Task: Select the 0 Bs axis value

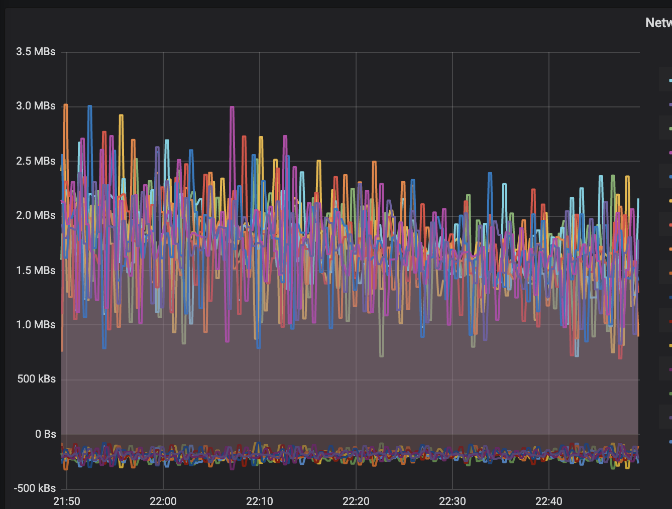Action: click(46, 434)
